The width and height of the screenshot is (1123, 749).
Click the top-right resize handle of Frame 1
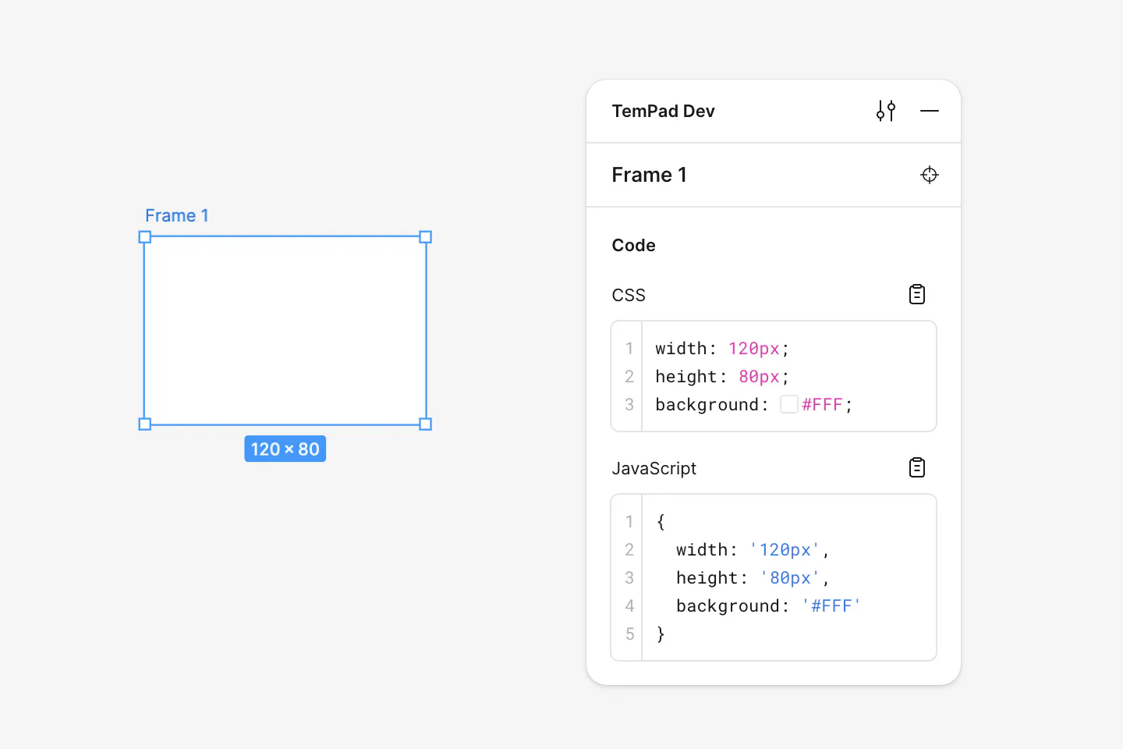click(426, 236)
